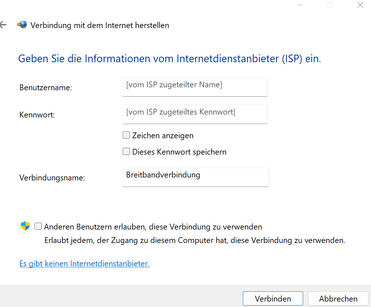Image resolution: width=371 pixels, height=307 pixels.
Task: Click the shield icon beside allow users option
Action: pos(25,226)
